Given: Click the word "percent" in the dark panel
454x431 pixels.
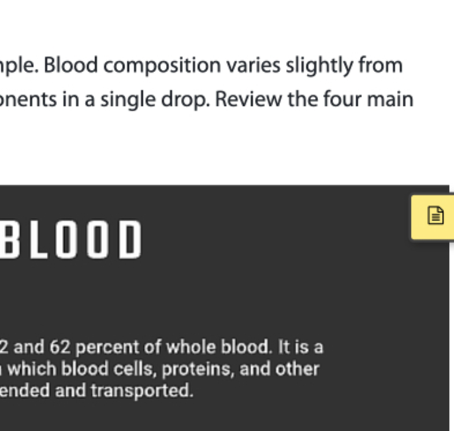Looking at the screenshot, I should pyautogui.click(x=107, y=347).
